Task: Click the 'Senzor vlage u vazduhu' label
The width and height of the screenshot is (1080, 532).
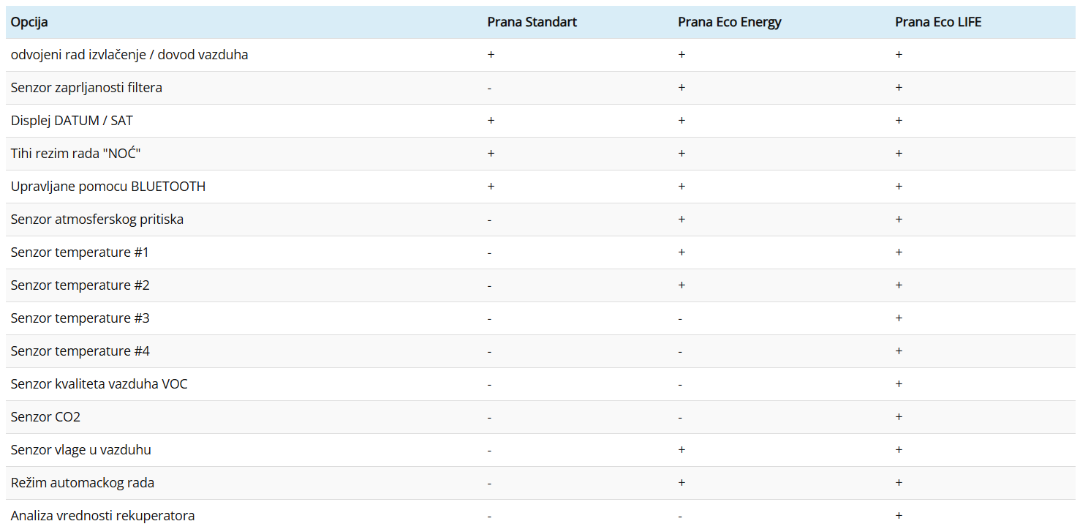Action: [x=81, y=450]
